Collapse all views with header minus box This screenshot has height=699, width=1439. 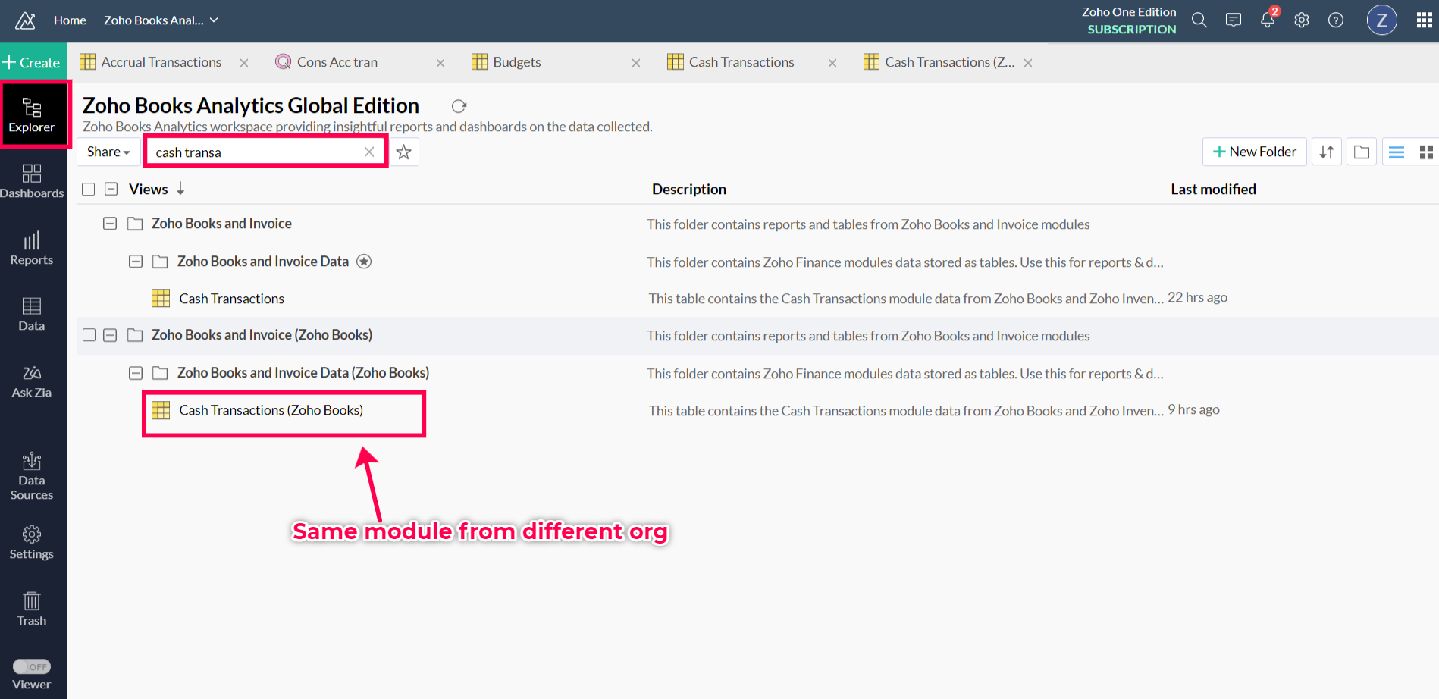(x=111, y=189)
